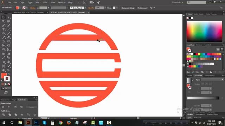Image resolution: width=225 pixels, height=126 pixels.
Task: Select the Hand tool
Action: tap(4, 70)
